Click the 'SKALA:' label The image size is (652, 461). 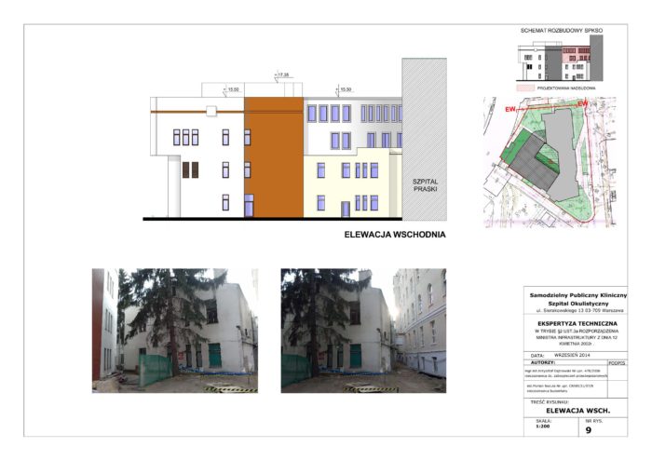click(543, 421)
